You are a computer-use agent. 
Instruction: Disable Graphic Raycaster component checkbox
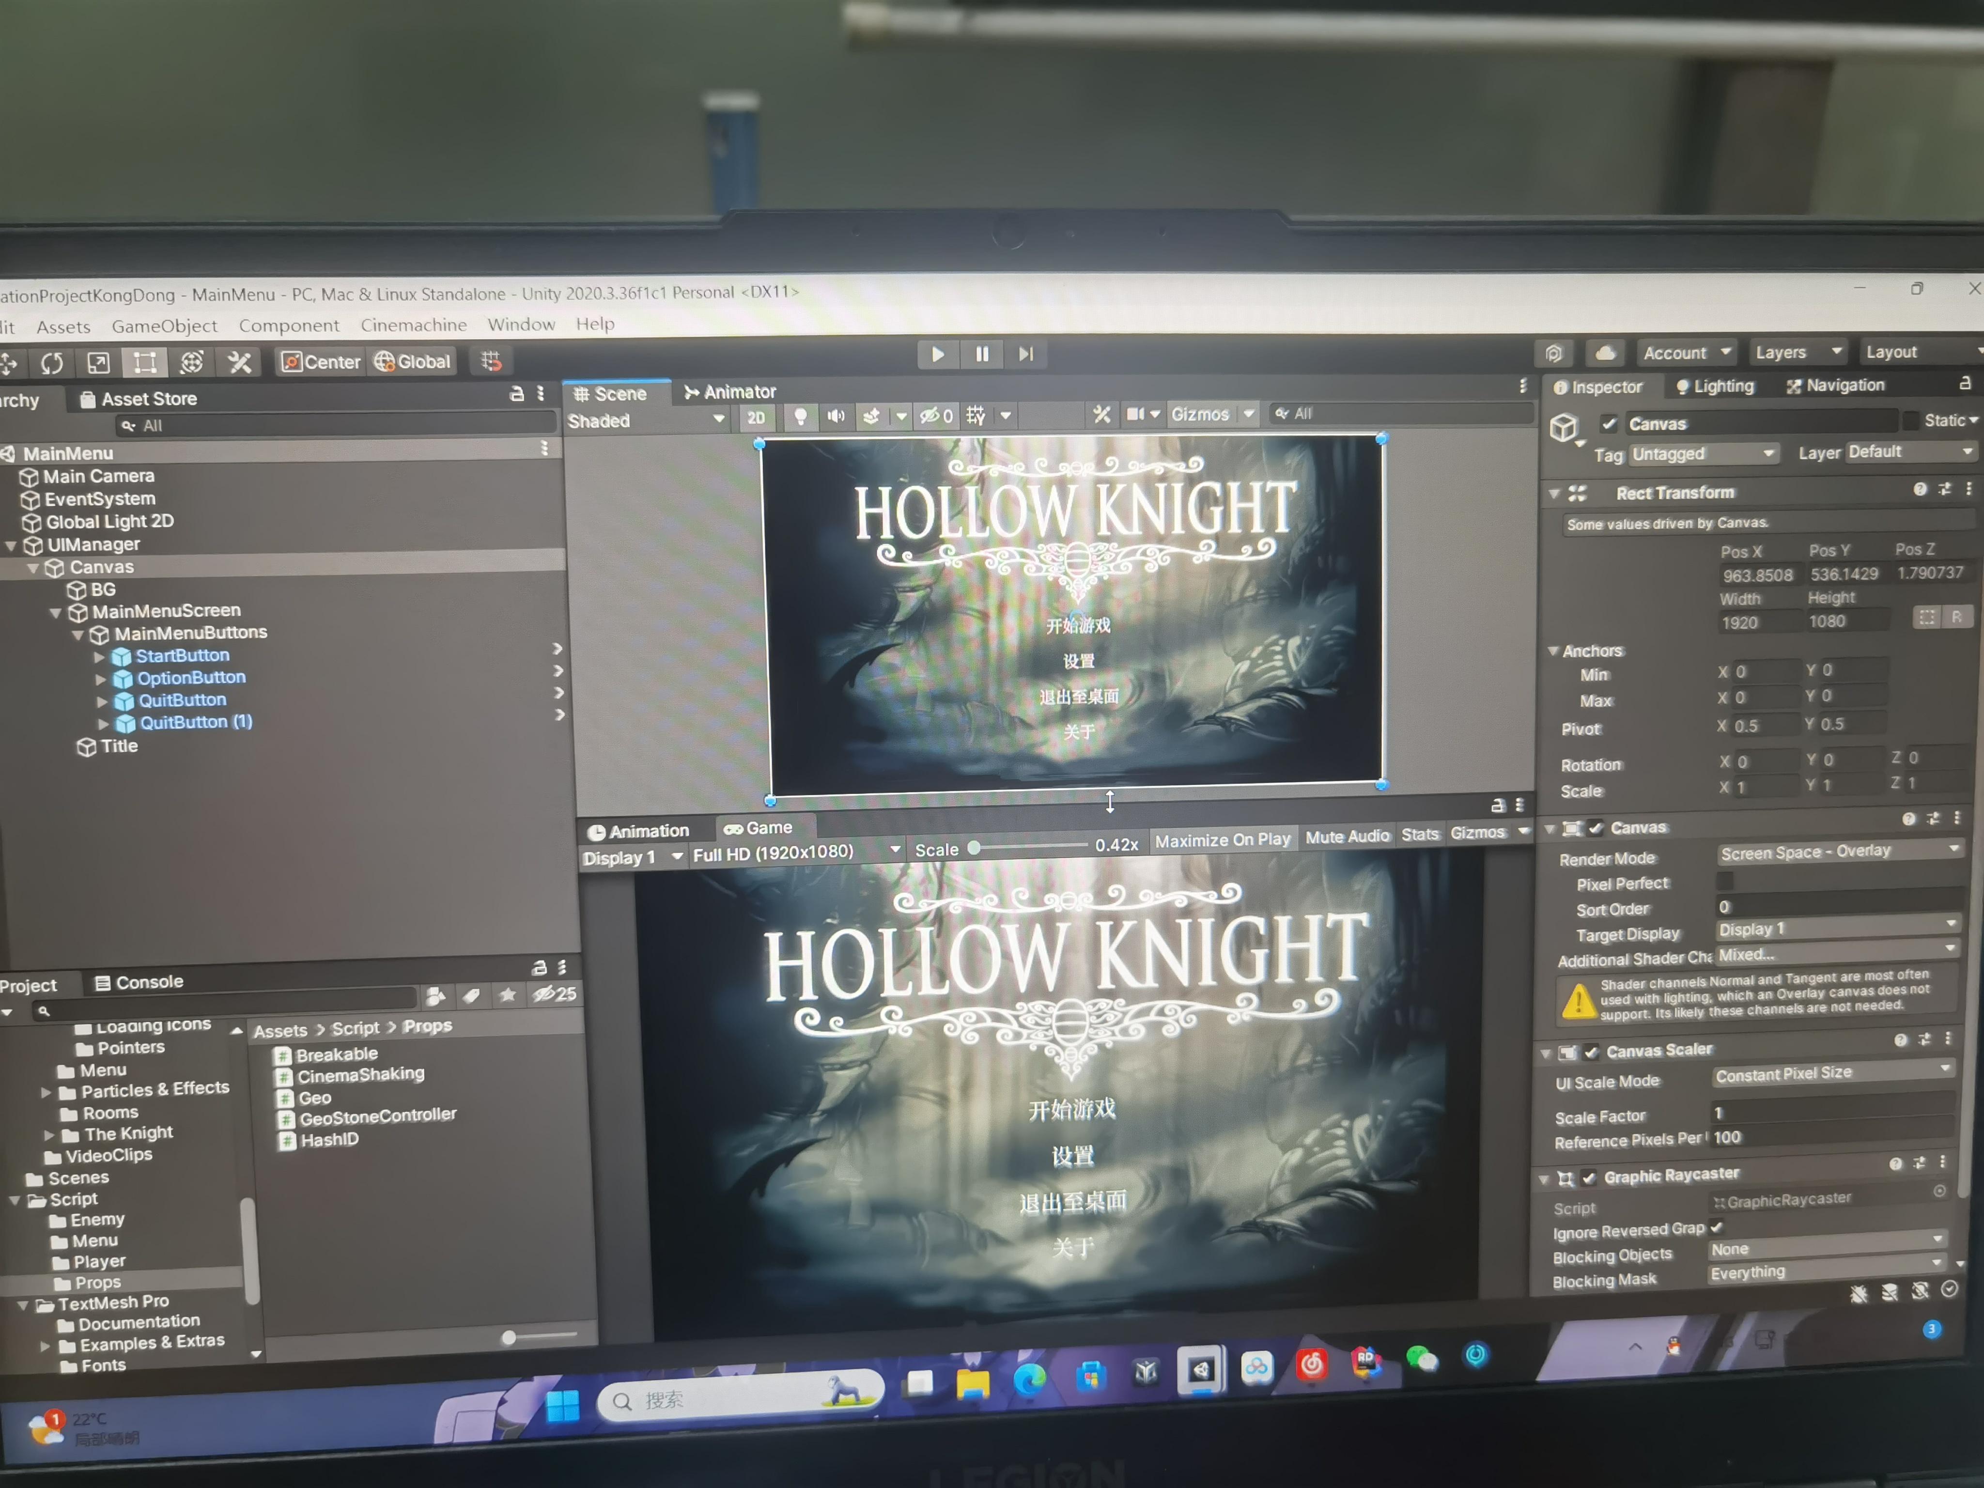pyautogui.click(x=1588, y=1178)
